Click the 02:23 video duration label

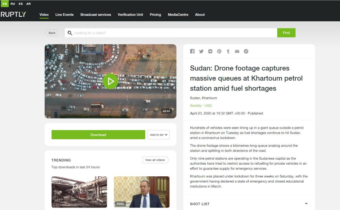(166, 111)
